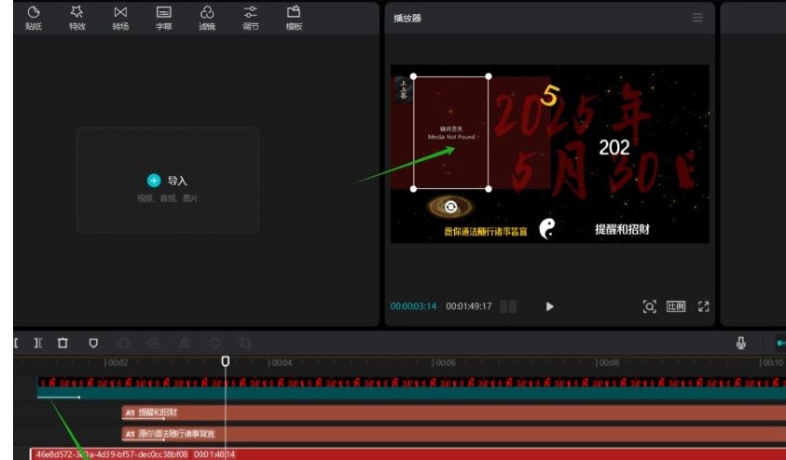Open the 调节 adjustment tab
Viewport: 786px width, 460px height.
pos(251,18)
